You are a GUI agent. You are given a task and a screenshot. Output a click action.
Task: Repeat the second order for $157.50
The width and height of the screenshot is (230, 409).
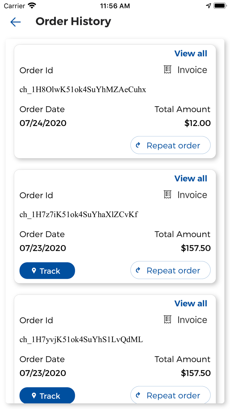coord(170,270)
